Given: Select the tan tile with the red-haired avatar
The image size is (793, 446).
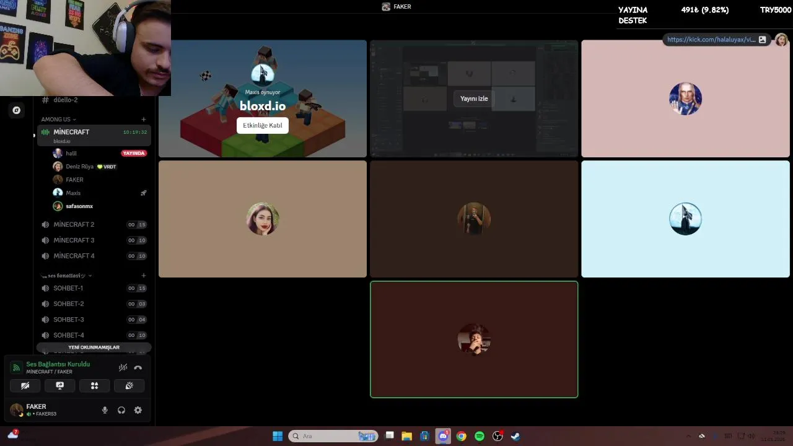Looking at the screenshot, I should [263, 219].
